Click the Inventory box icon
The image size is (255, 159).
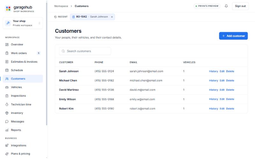7,113
